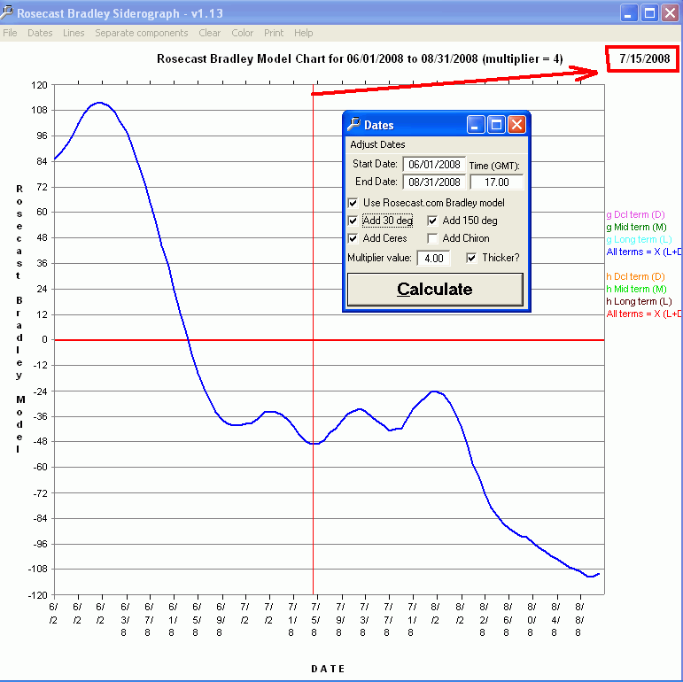Click the 'h Long term (L)' legend

pos(639,301)
